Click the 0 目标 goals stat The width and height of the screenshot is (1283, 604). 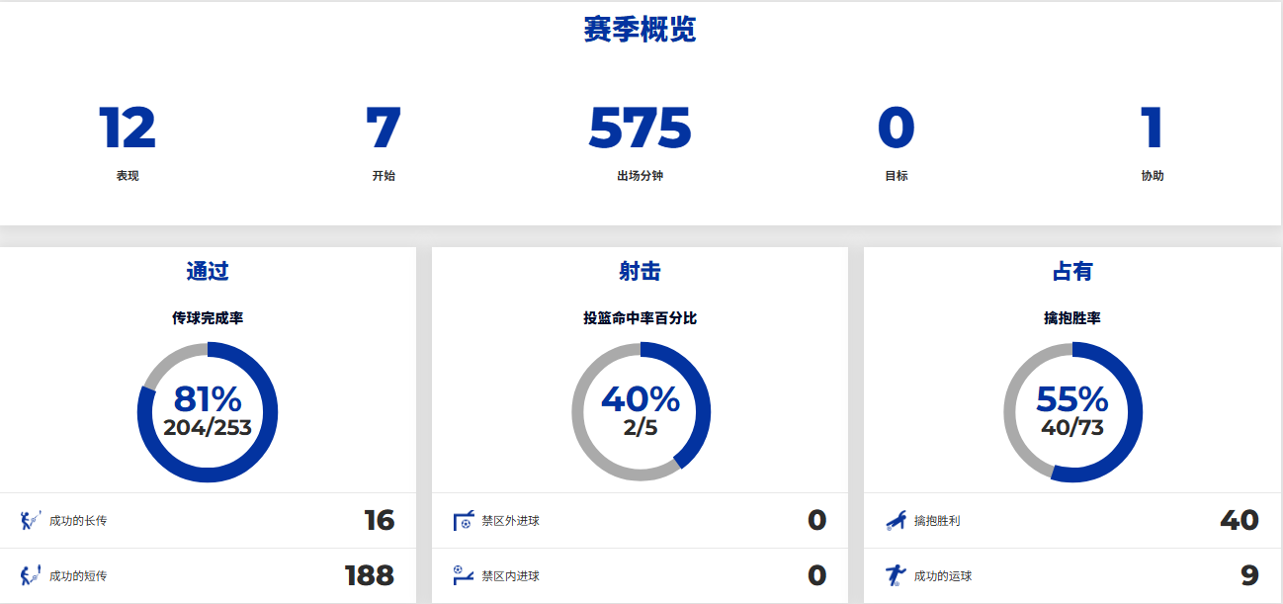(896, 129)
